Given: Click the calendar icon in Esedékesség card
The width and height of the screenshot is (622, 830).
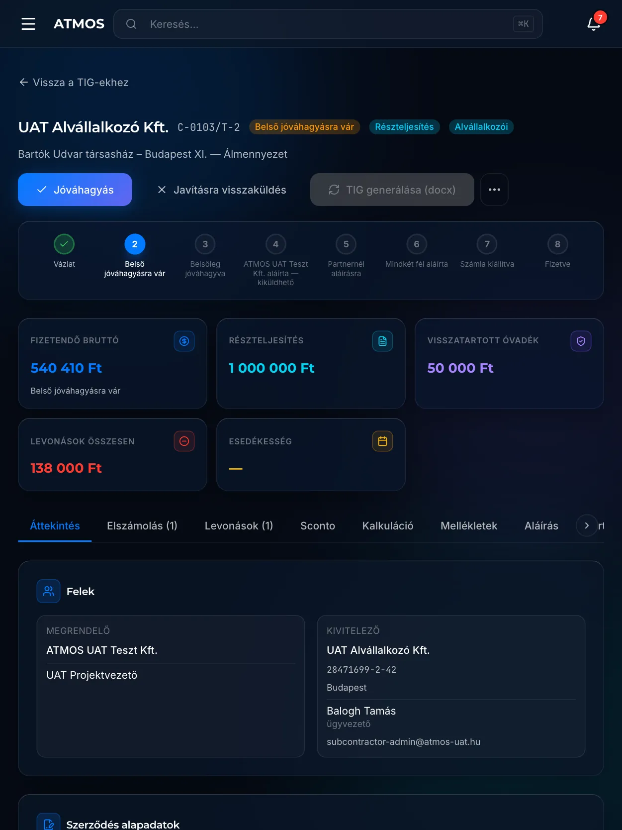Looking at the screenshot, I should [382, 441].
